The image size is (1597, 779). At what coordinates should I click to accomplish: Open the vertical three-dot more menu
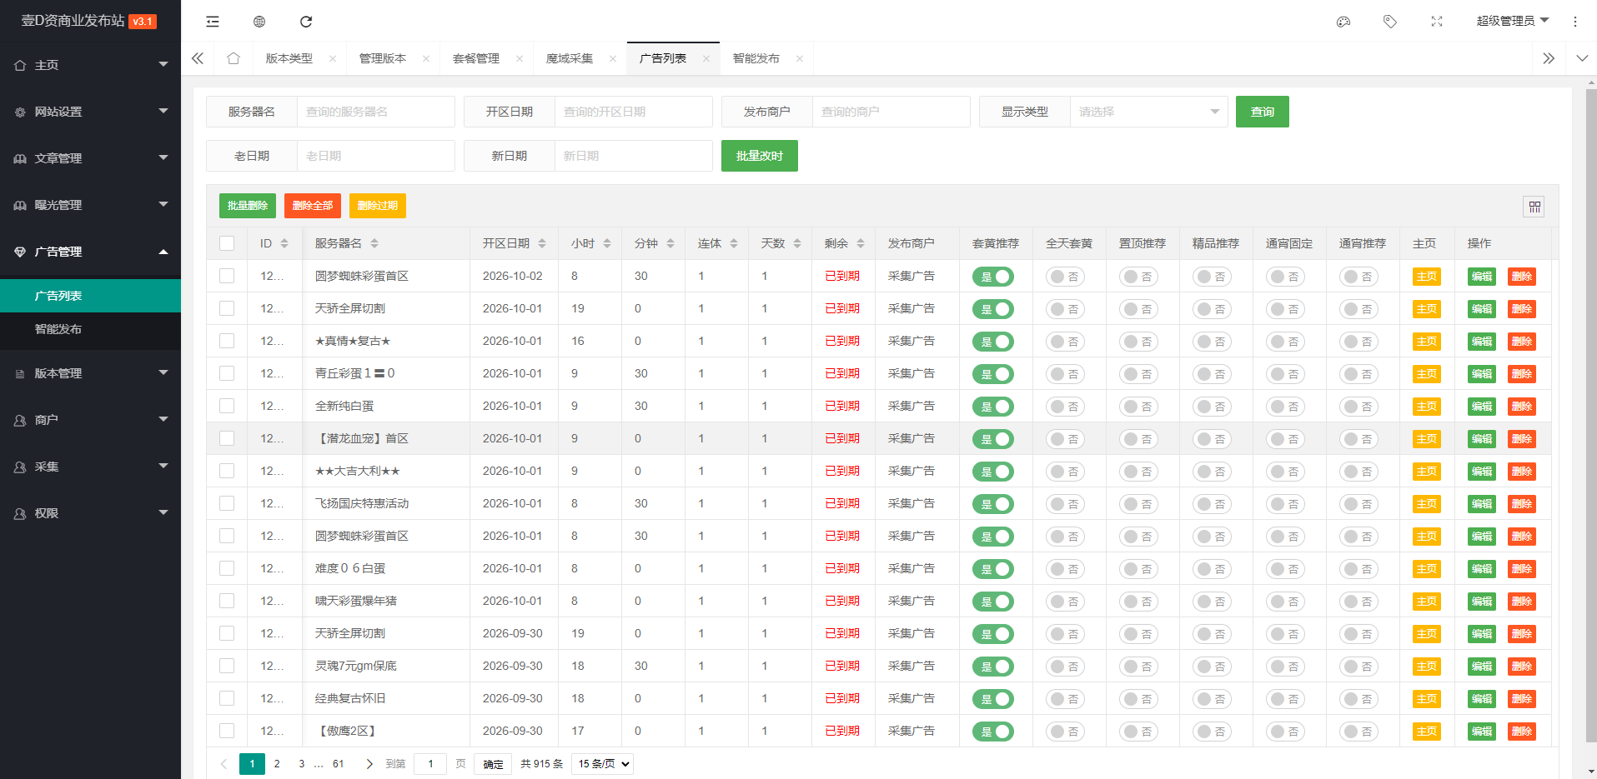[1575, 22]
